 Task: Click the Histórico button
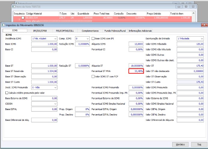point(180,145)
